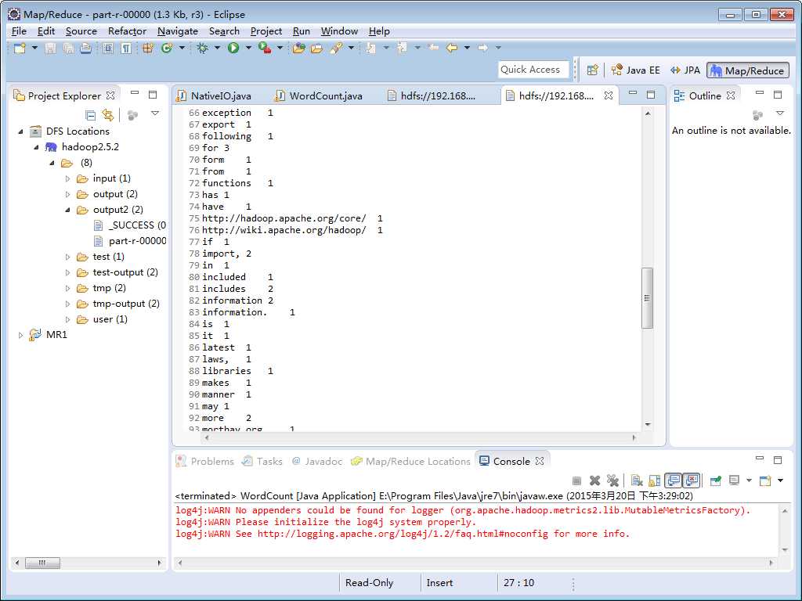Image resolution: width=802 pixels, height=601 pixels.
Task: Toggle Show Console on Standard Error change
Action: (x=692, y=480)
